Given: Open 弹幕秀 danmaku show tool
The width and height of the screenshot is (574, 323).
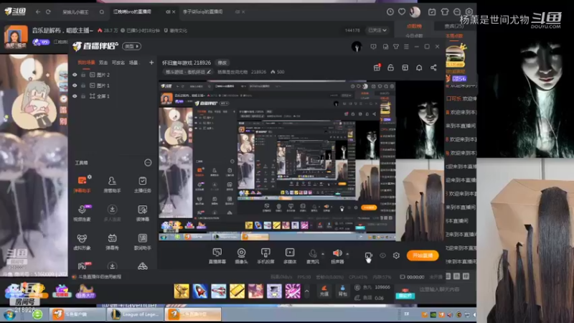Looking at the screenshot, I should (x=112, y=242).
